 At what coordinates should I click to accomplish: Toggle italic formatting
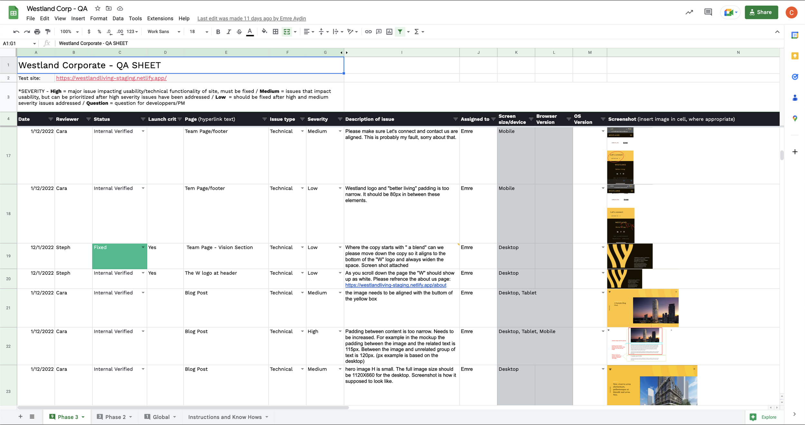click(229, 32)
